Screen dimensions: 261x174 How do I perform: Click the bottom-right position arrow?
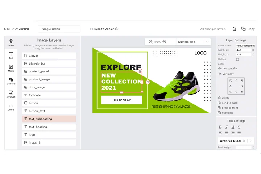tap(241, 92)
